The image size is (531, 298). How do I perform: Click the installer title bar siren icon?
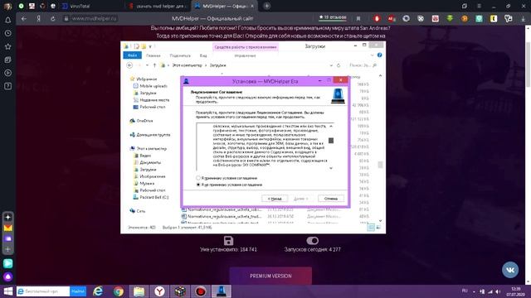point(186,81)
